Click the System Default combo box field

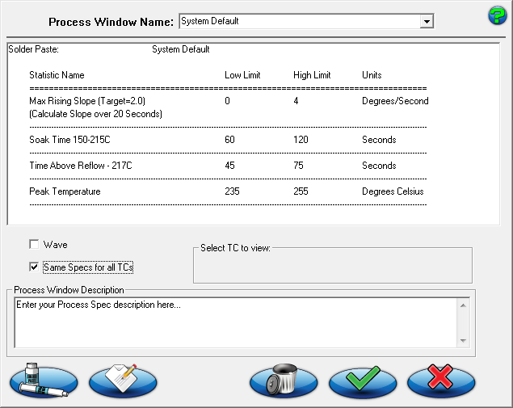pyautogui.click(x=299, y=21)
